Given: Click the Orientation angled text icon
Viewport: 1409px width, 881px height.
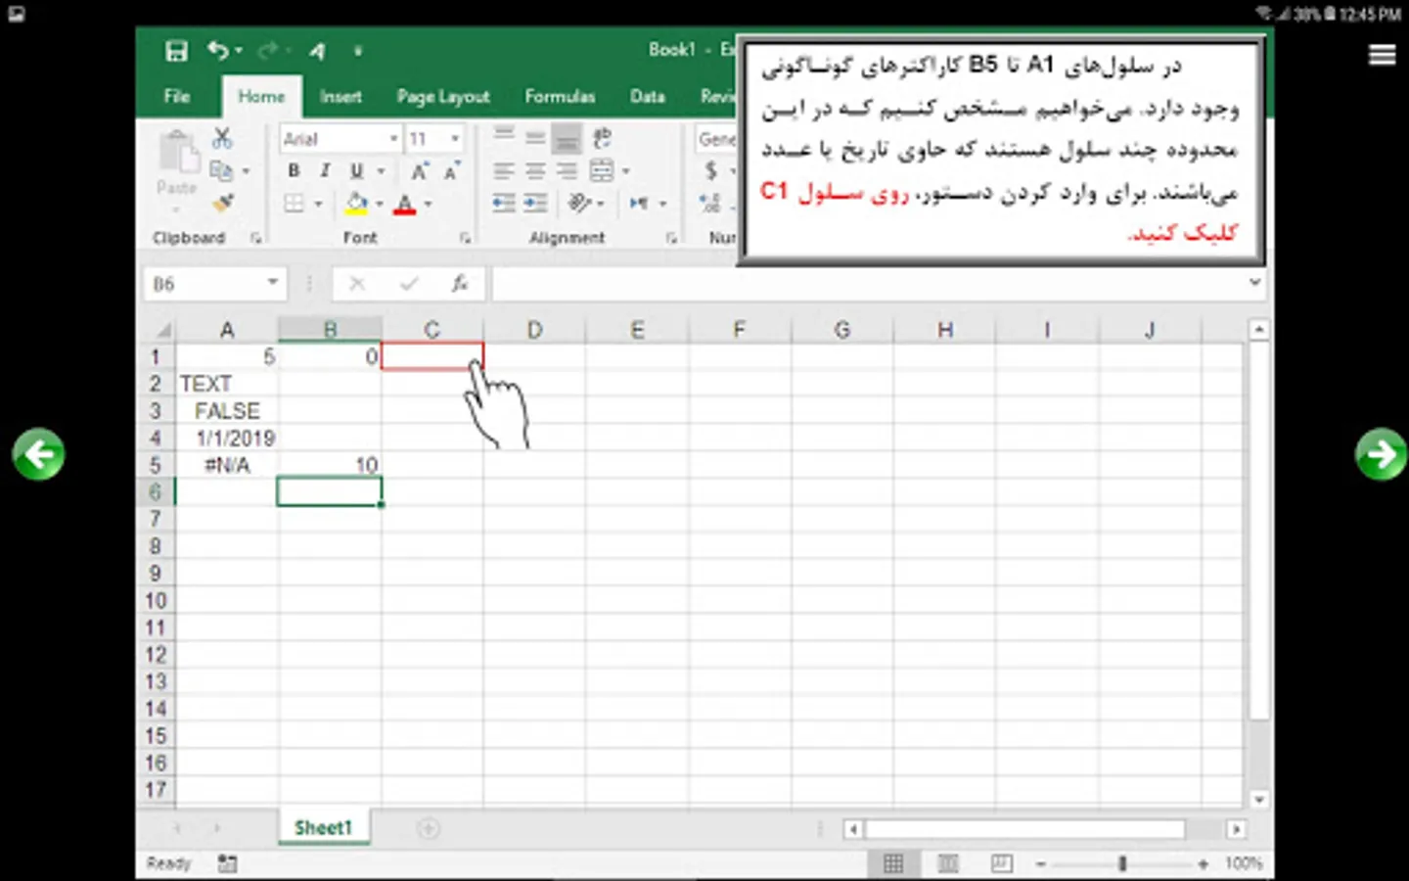Looking at the screenshot, I should click(580, 203).
